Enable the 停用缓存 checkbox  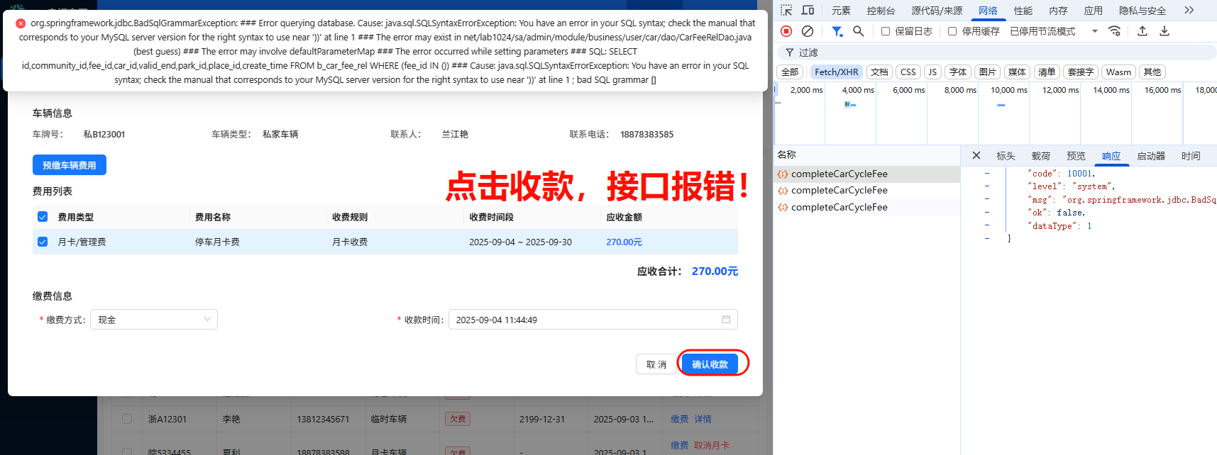coord(952,31)
